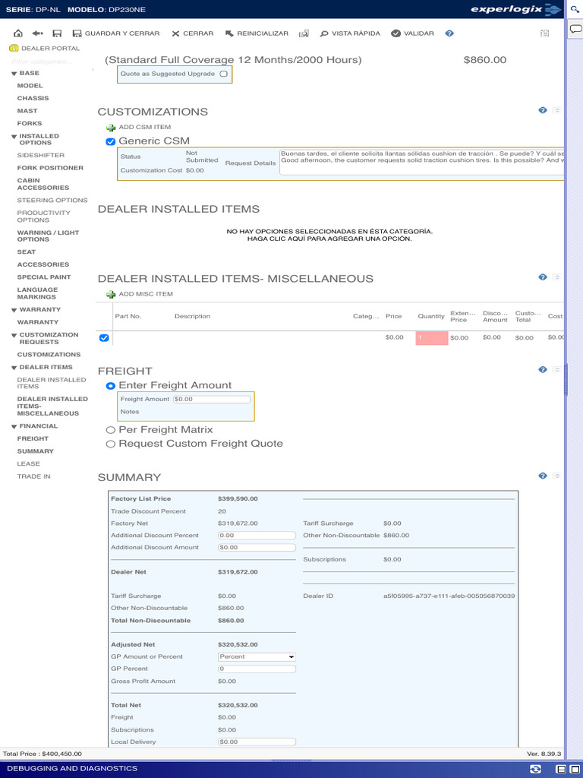Click the Request Details text area
Screen dimensions: 583x778
[x=421, y=162]
